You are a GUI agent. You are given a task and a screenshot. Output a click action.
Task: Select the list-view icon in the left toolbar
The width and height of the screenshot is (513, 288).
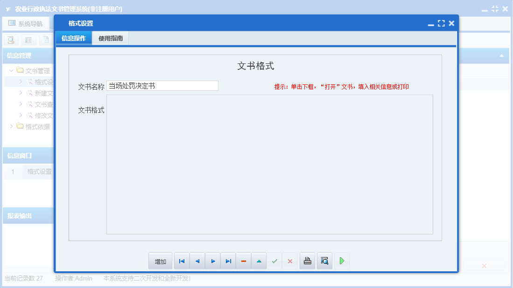point(28,40)
